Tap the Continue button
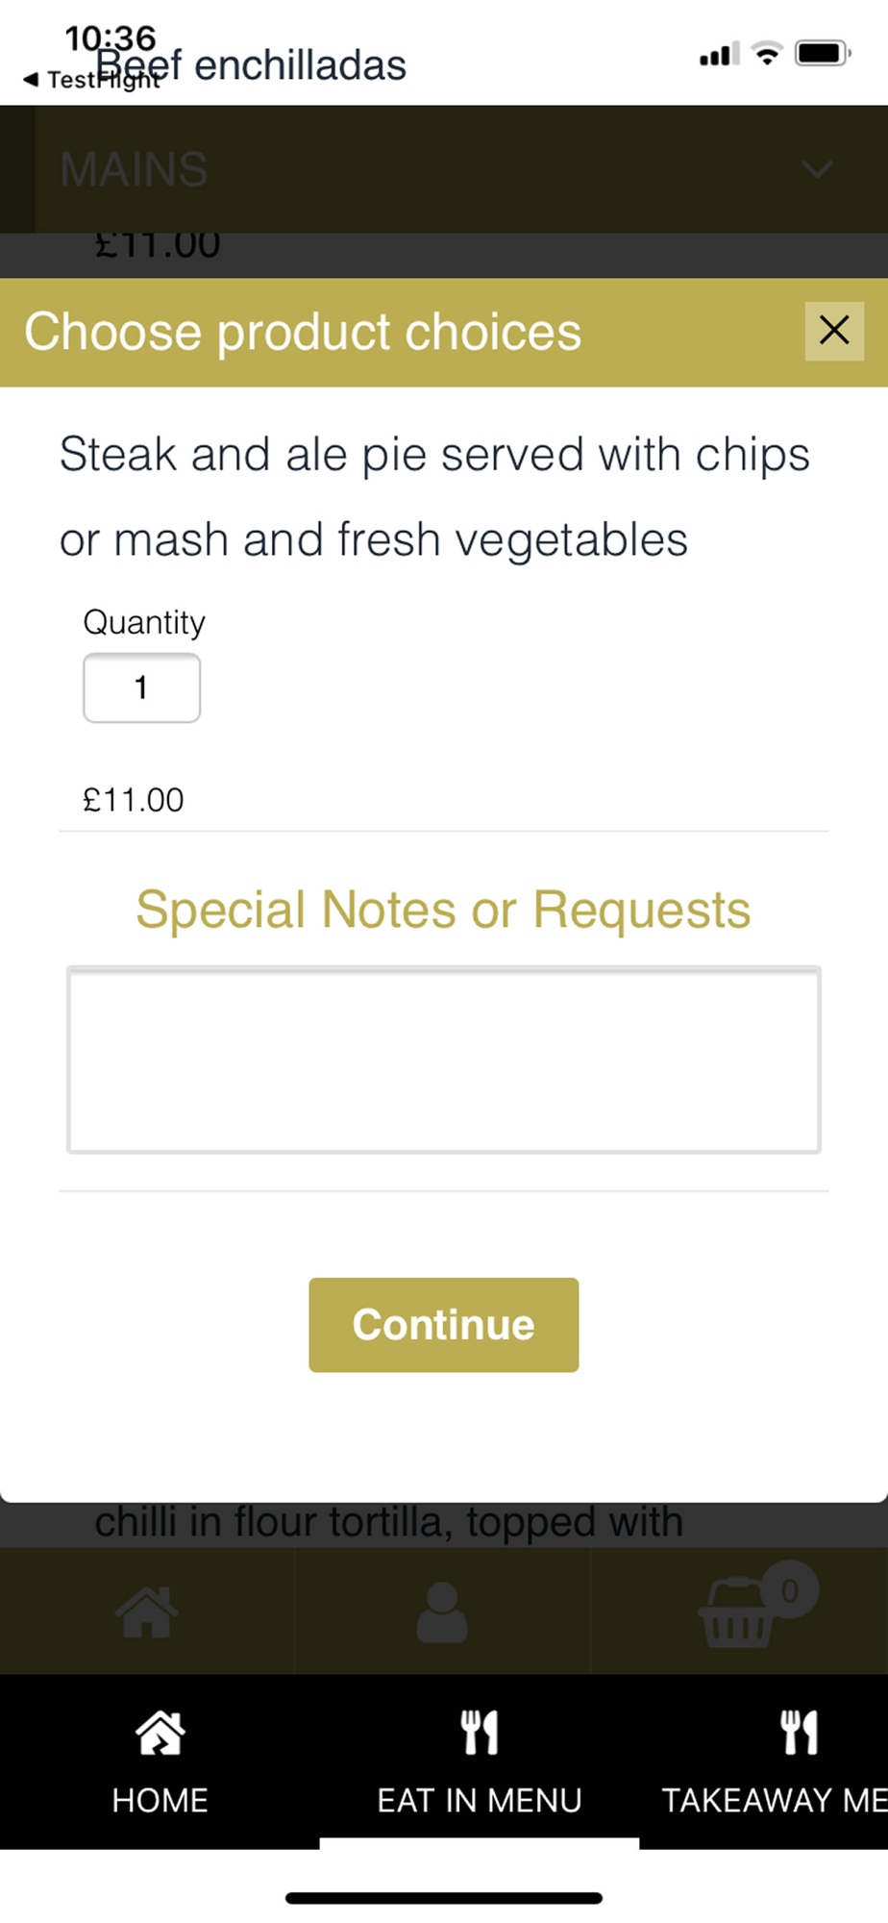This screenshot has height=1923, width=888. click(x=443, y=1324)
